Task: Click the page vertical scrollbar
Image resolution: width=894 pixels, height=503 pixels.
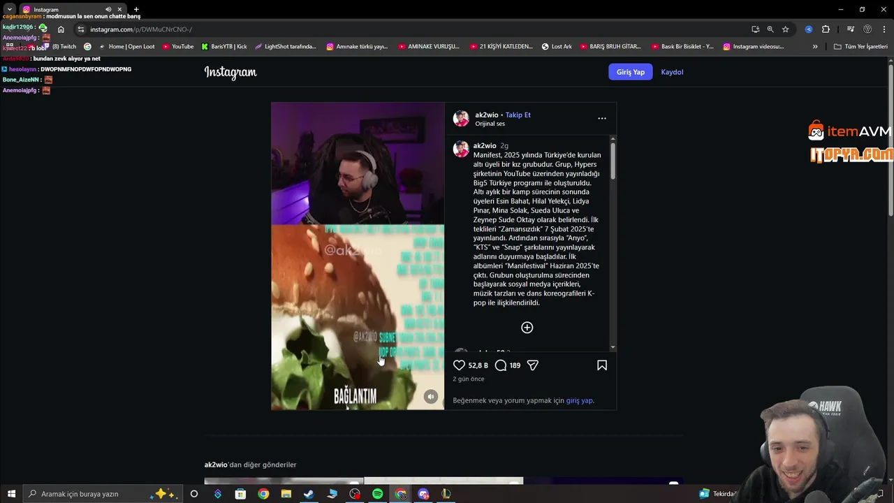Action: coord(891,140)
